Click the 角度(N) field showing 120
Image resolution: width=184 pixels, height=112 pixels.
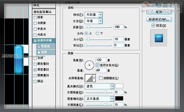coord(101,60)
